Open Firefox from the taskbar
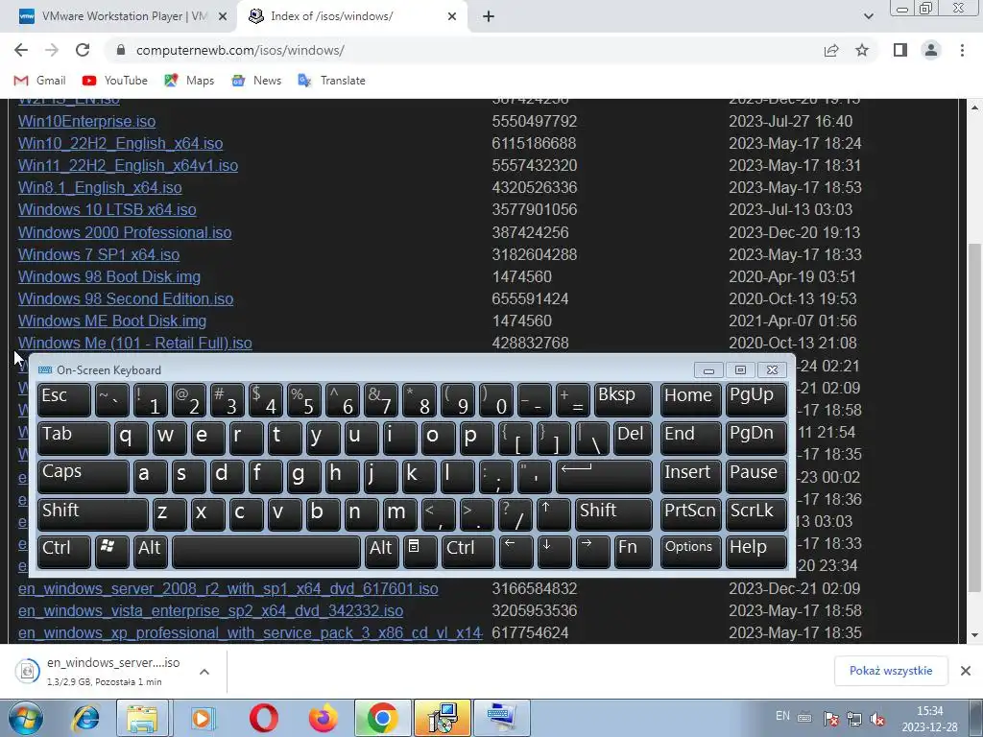 point(323,718)
